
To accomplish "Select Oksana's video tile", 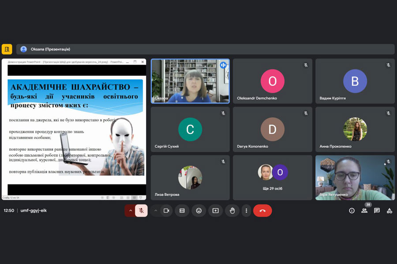I will (190, 81).
